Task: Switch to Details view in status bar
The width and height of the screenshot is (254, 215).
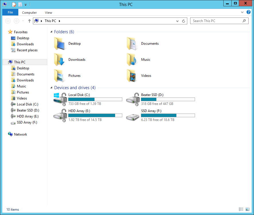Action: [241, 209]
